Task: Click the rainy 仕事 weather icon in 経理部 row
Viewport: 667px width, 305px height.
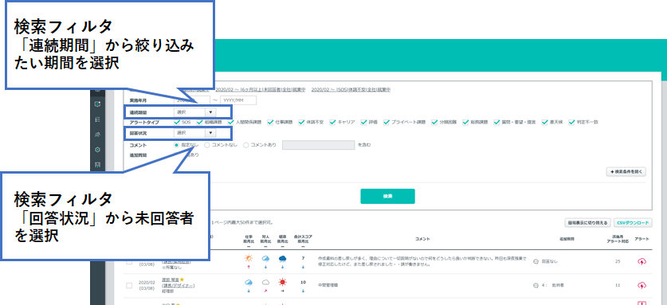Action: (x=249, y=282)
